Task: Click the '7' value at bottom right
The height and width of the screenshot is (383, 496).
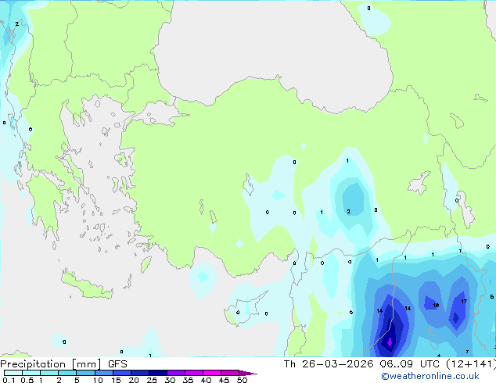Action: pyautogui.click(x=467, y=352)
